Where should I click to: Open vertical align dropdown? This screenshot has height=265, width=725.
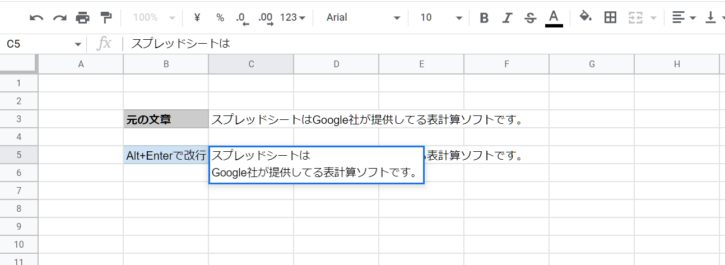coord(714,17)
